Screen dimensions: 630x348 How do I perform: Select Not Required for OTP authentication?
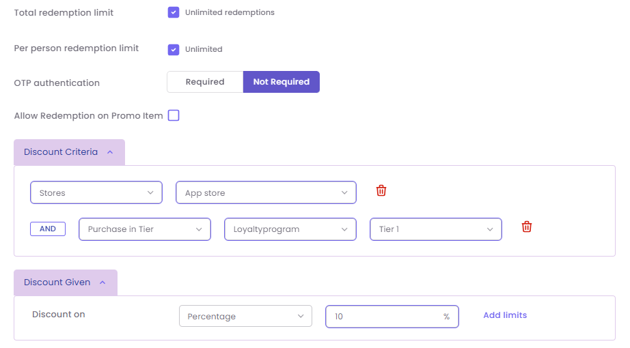[281, 82]
